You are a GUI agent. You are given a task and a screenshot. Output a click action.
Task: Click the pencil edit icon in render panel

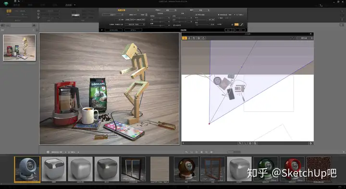242,24
